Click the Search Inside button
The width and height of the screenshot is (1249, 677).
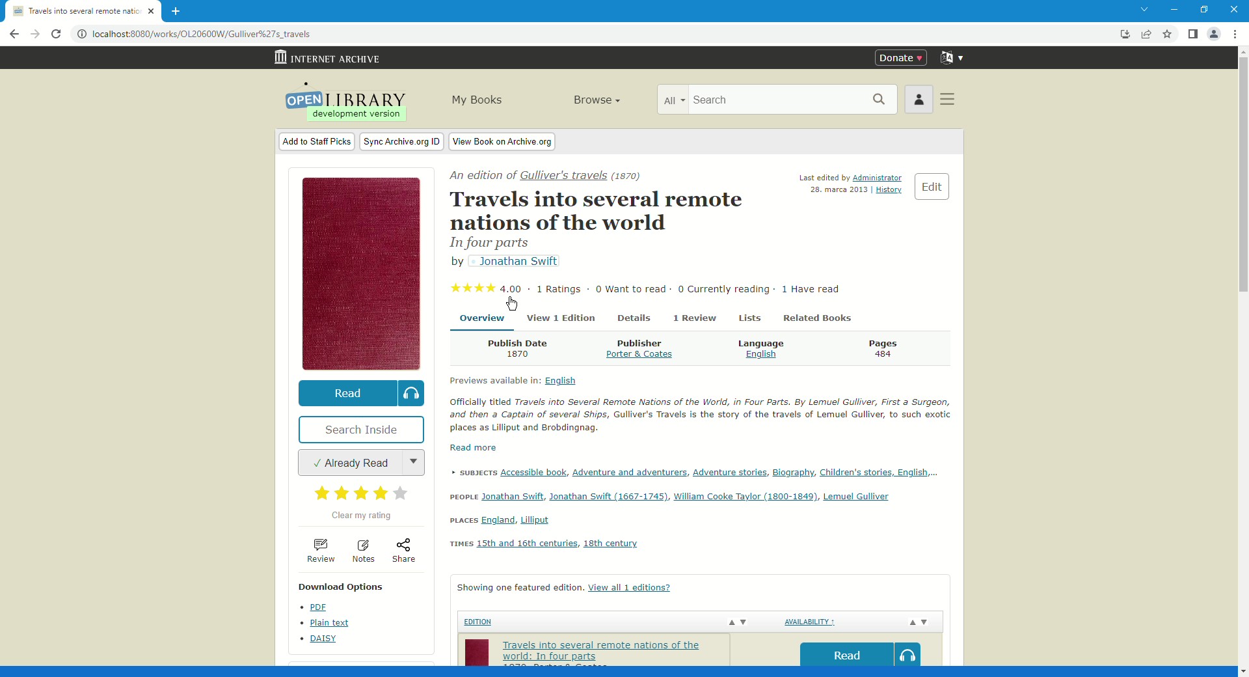pos(361,430)
